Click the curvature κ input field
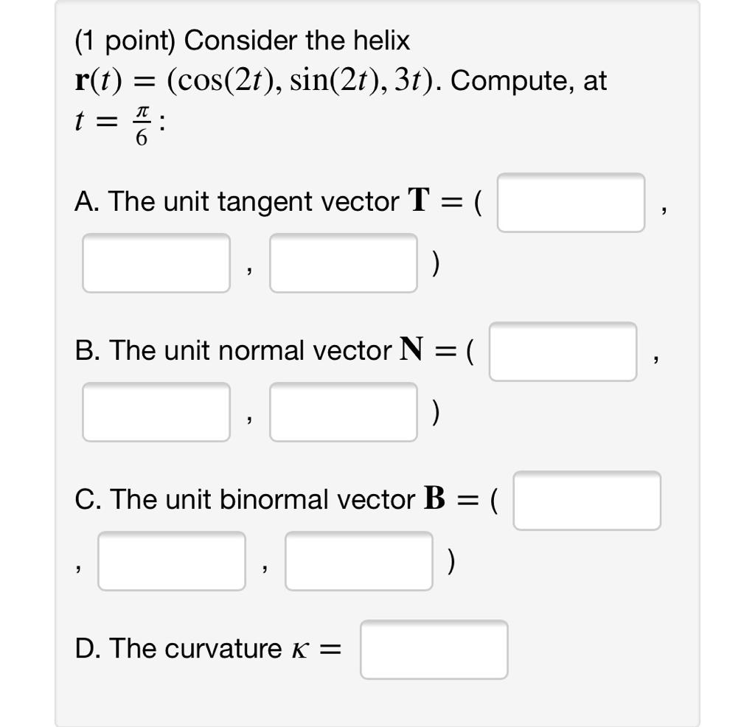 [434, 650]
